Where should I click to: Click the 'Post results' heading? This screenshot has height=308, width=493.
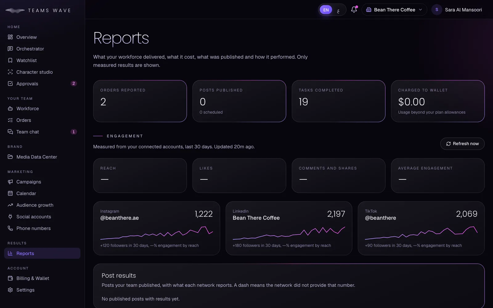pyautogui.click(x=119, y=275)
